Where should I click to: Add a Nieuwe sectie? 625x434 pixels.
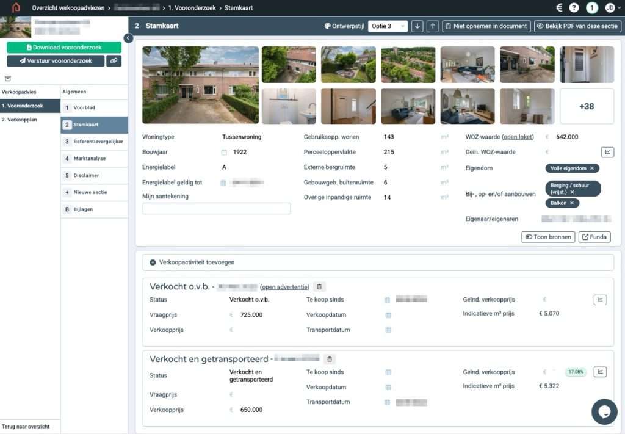coord(95,192)
